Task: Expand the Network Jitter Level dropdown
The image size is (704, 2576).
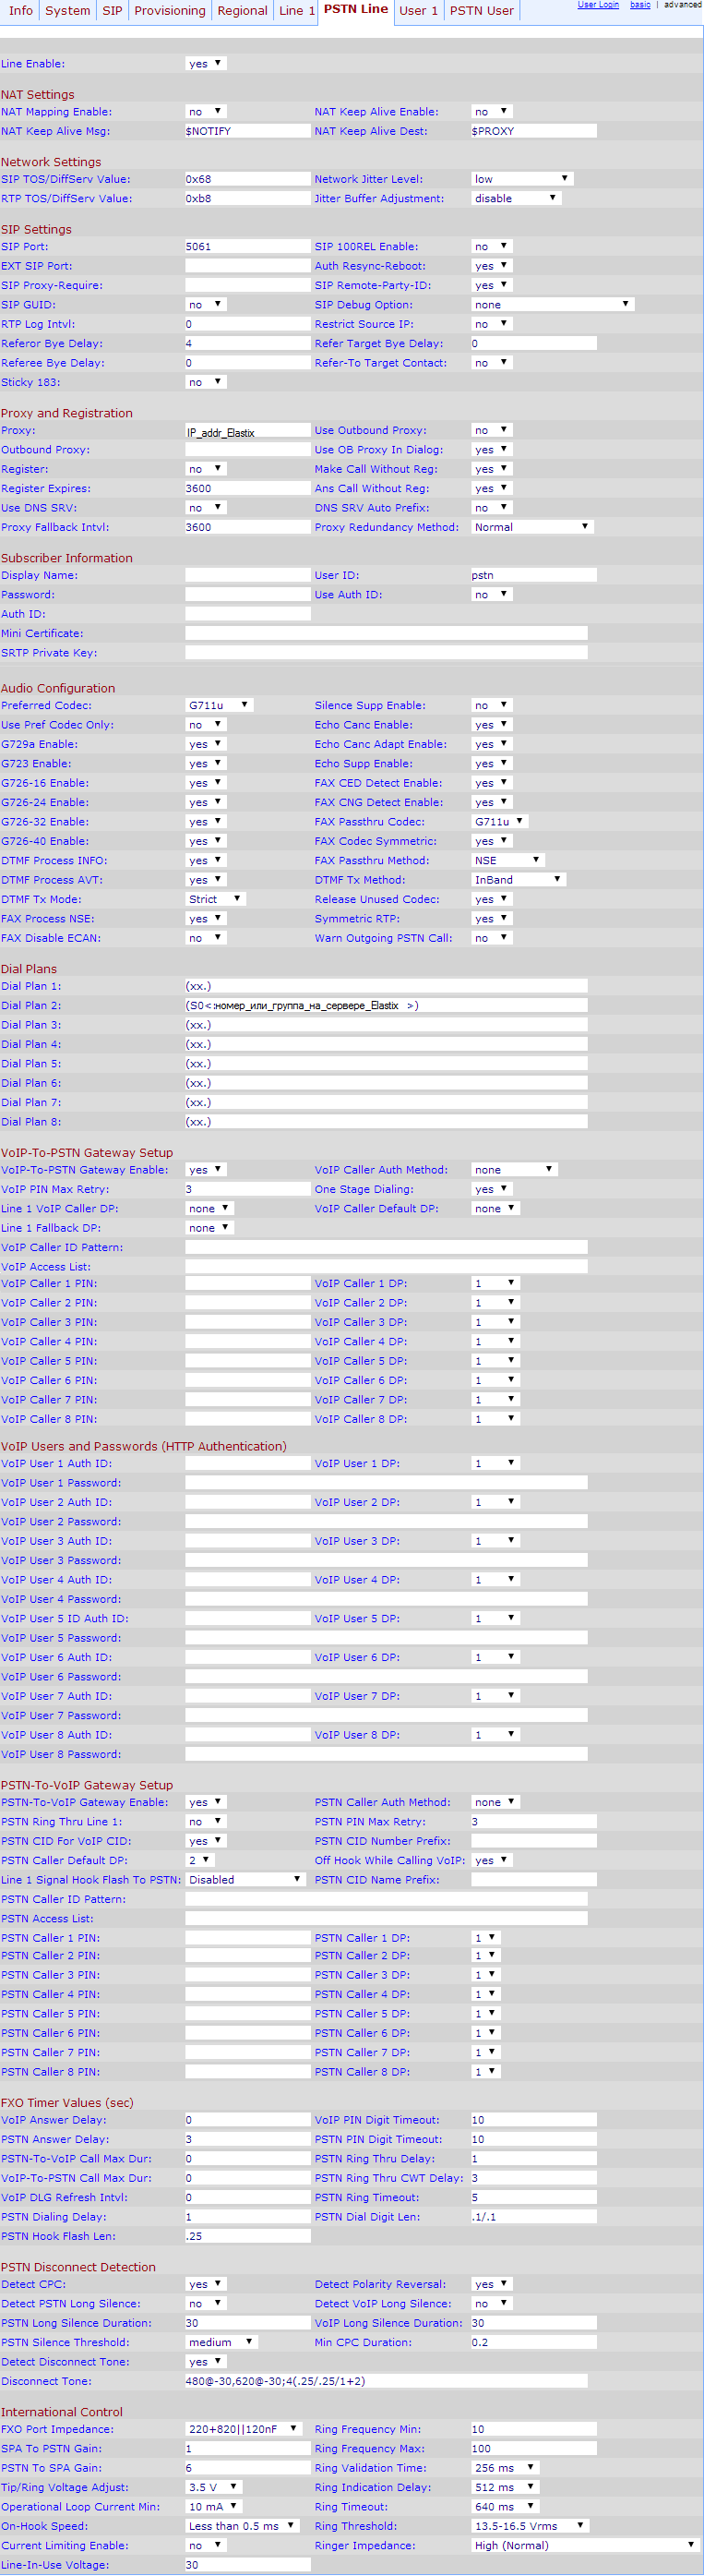Action: 521,179
